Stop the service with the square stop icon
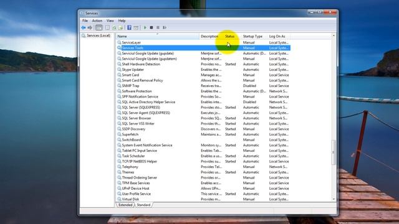Image resolution: width=399 pixels, height=224 pixels. 151,27
